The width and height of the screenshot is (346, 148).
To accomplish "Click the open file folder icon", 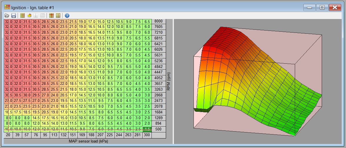I will [x=7, y=16].
